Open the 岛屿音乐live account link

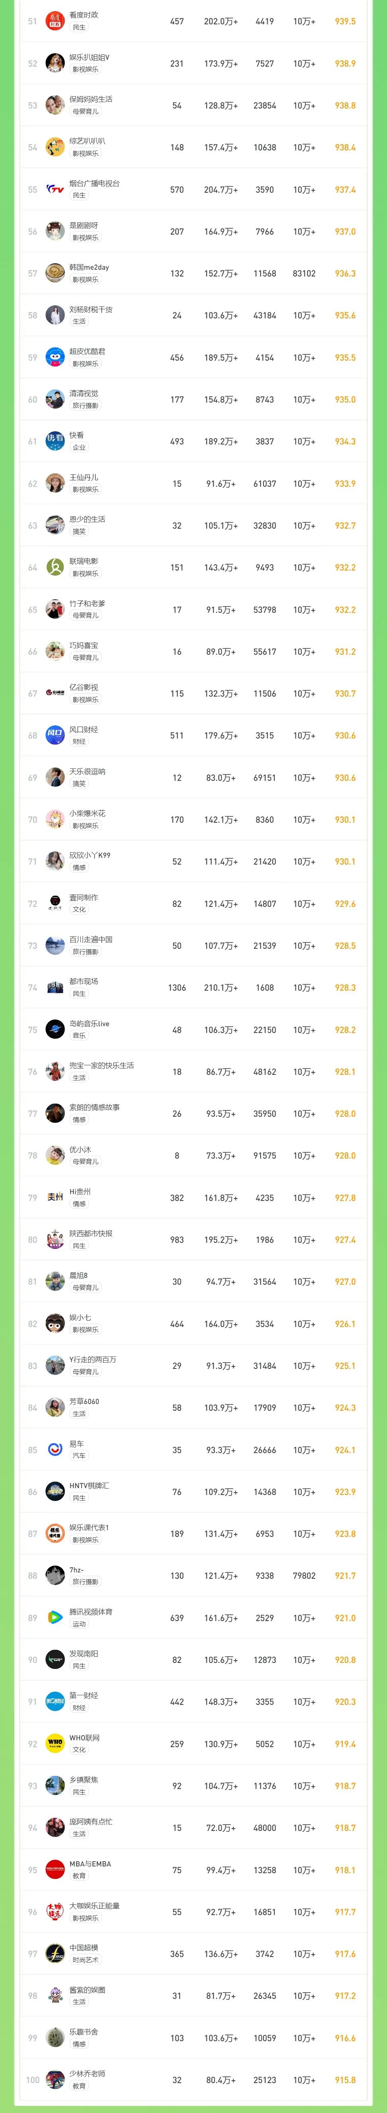coord(89,1024)
